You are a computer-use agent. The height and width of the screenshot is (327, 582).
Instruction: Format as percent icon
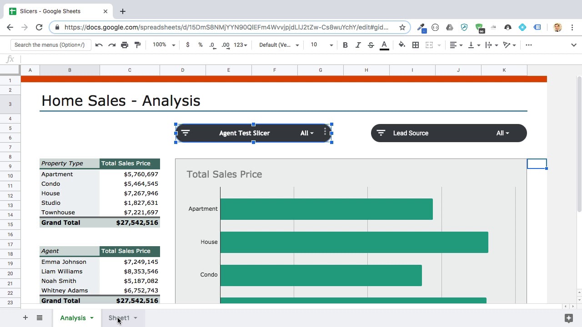point(201,45)
